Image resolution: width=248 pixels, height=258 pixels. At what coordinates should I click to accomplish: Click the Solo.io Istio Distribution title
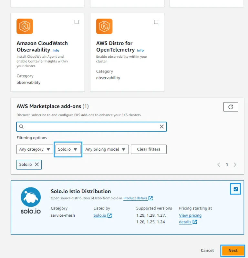click(x=81, y=191)
